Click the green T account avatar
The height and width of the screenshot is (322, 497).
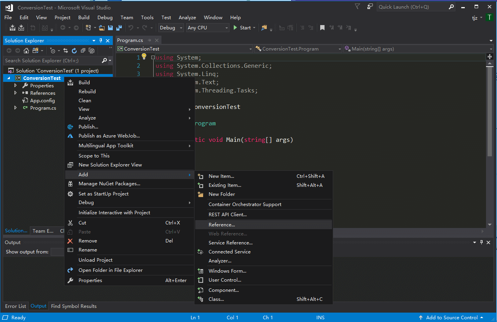pos(489,17)
